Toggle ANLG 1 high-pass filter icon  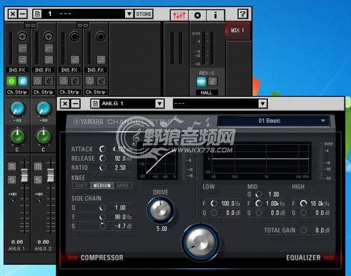(23, 49)
